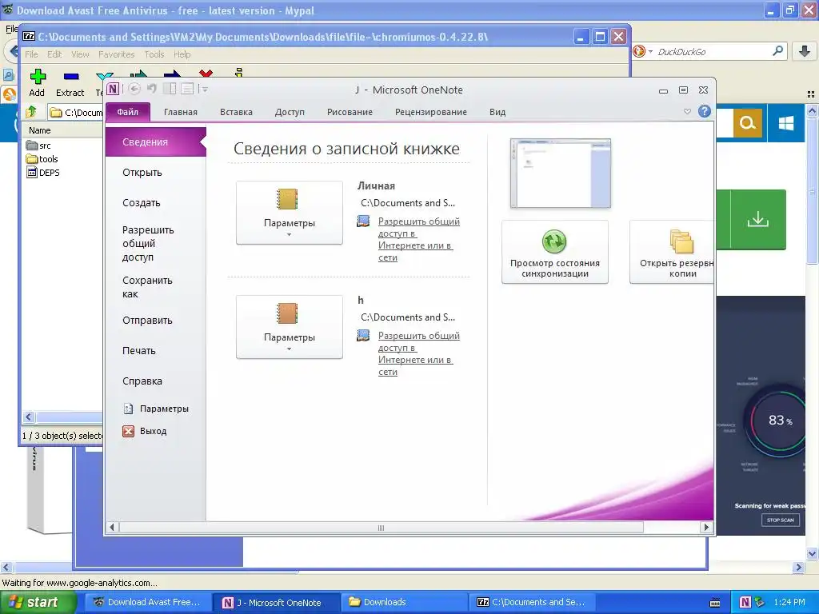819x614 pixels.
Task: Open the Favorites menu in 7-Zip window
Action: coord(117,54)
